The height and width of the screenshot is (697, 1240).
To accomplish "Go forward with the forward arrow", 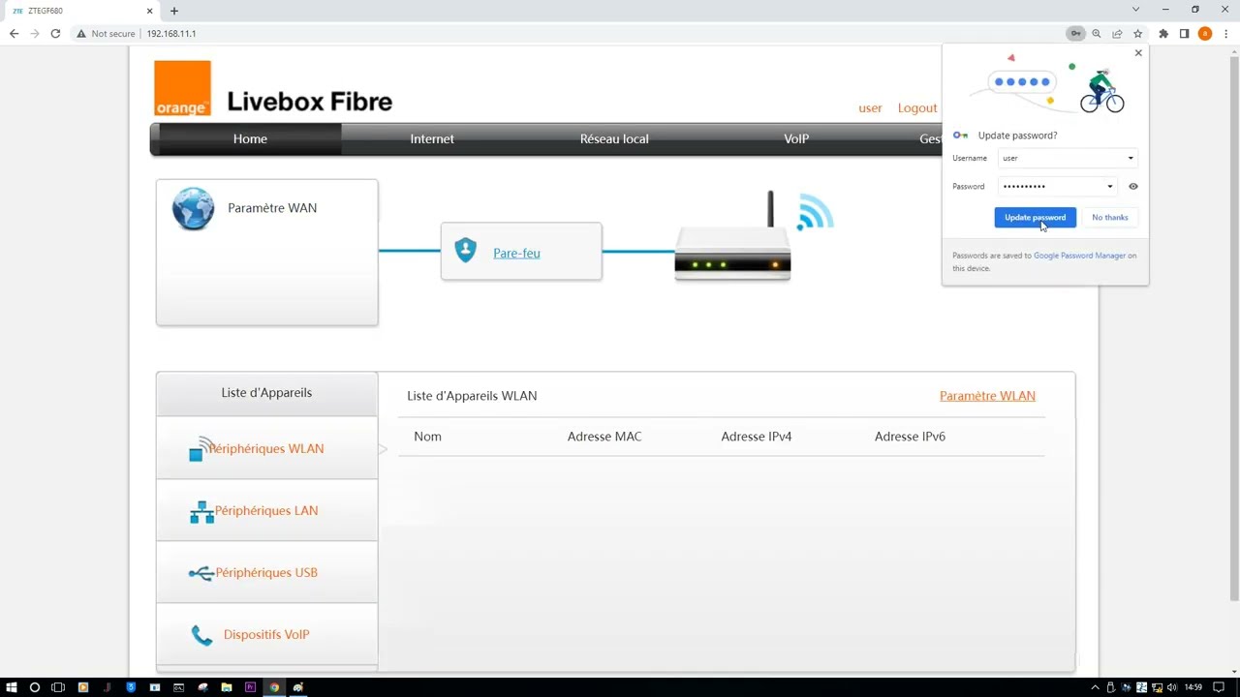I will (35, 34).
